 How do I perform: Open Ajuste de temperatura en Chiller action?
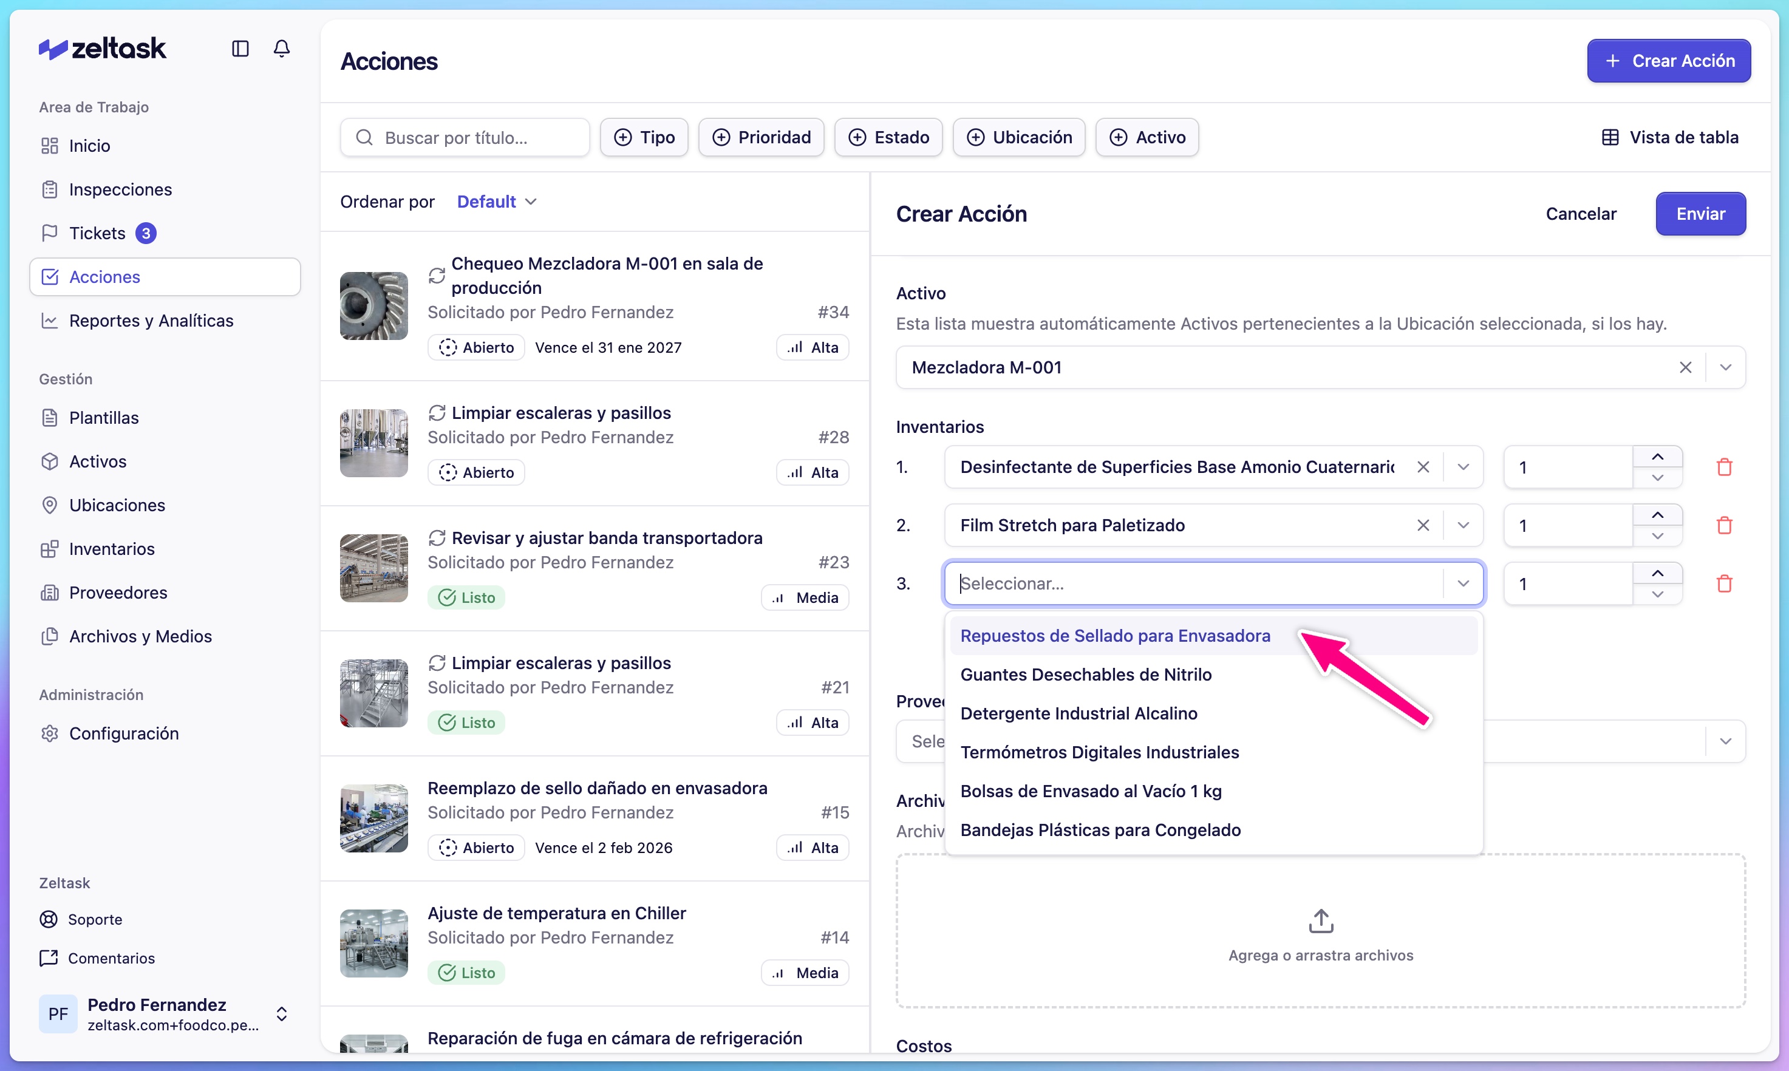pyautogui.click(x=595, y=943)
